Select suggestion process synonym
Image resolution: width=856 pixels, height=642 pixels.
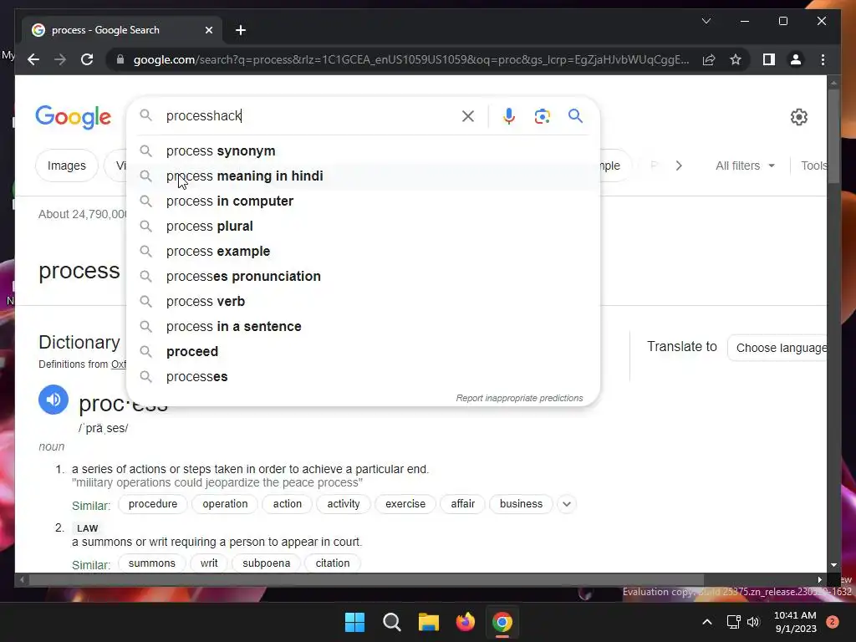pyautogui.click(x=363, y=150)
